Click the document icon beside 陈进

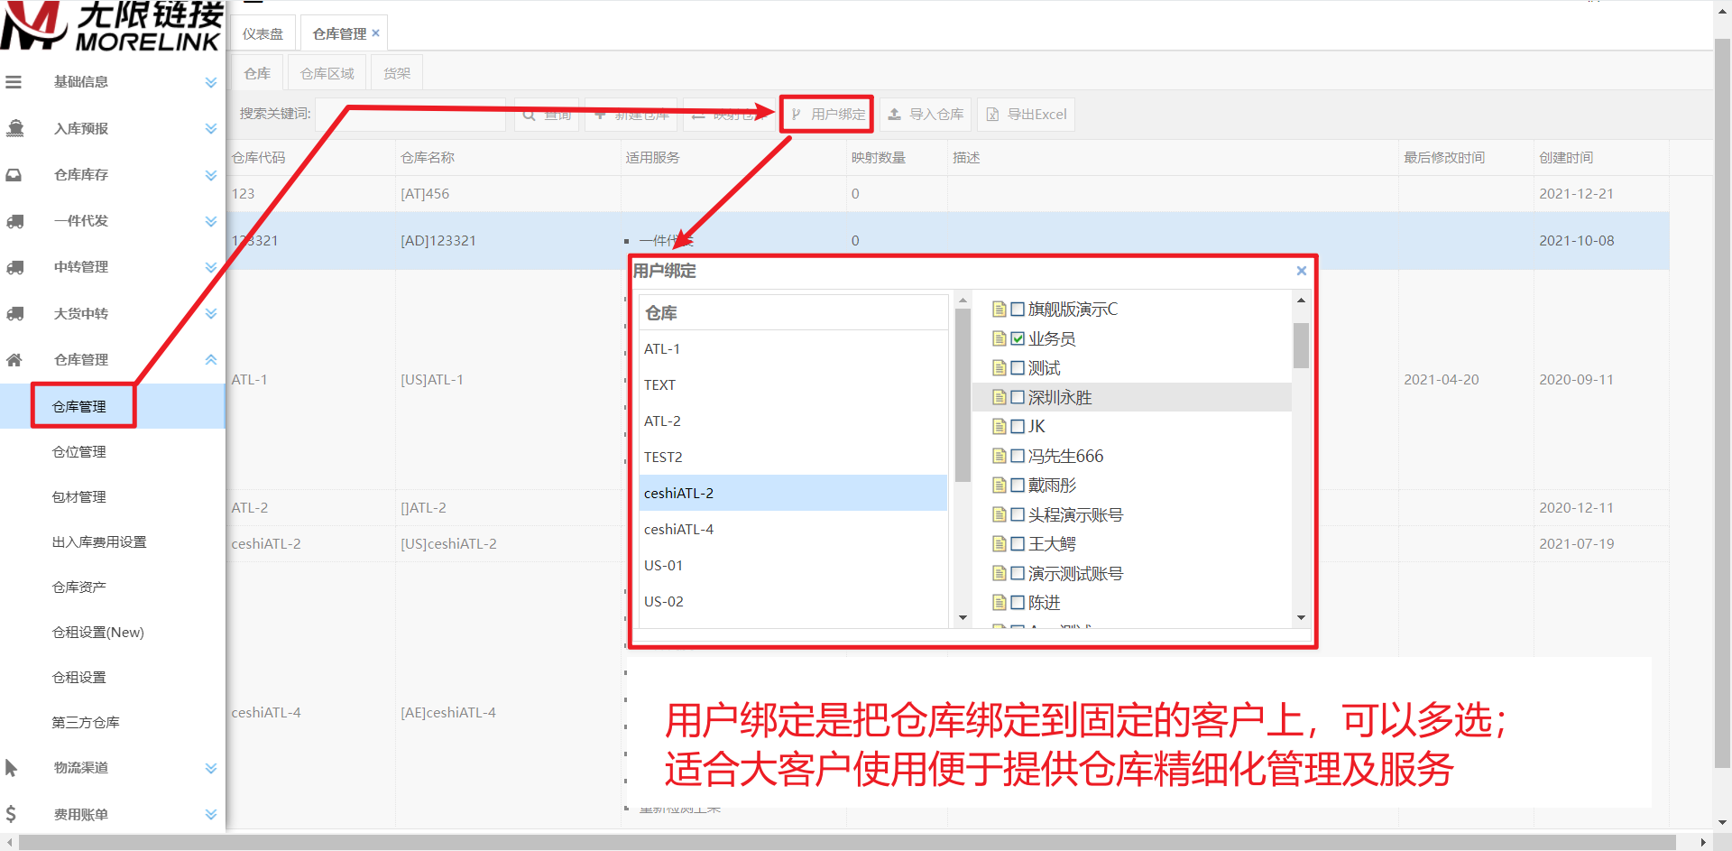1000,603
